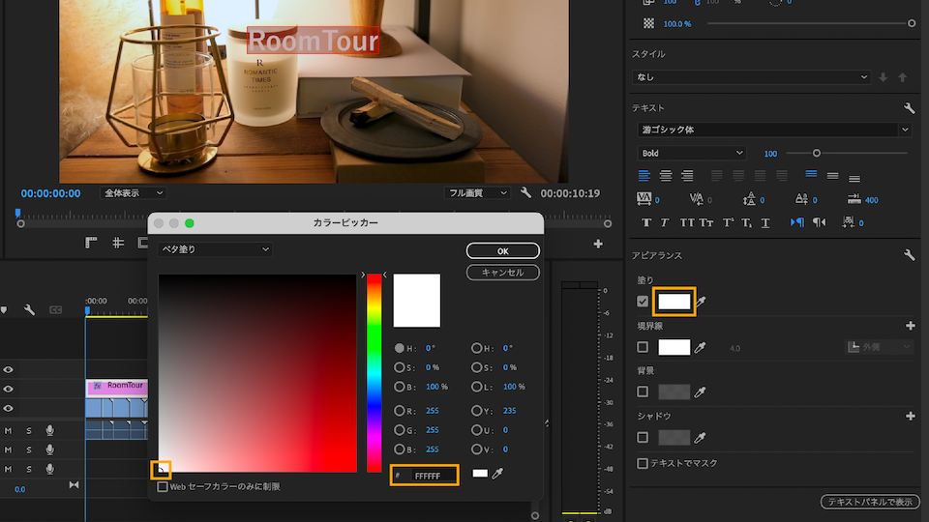This screenshot has width=929, height=522.
Task: Add another stroke with plus icon
Action: coord(910,326)
